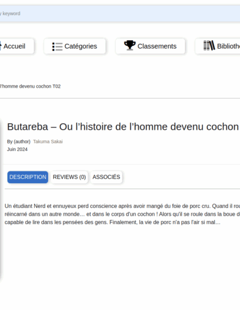Switch to the ASSOCIÉS tab
Viewport: 240px width, 310px height.
coord(106,177)
